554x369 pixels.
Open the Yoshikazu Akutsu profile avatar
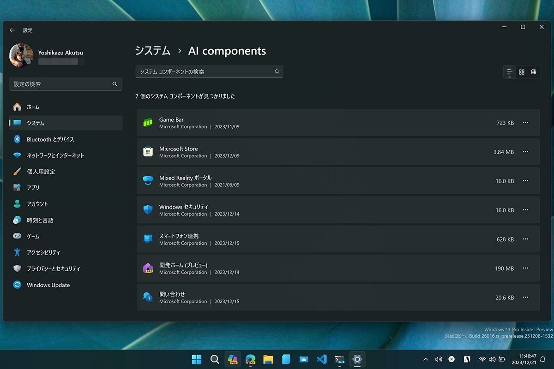(21, 55)
